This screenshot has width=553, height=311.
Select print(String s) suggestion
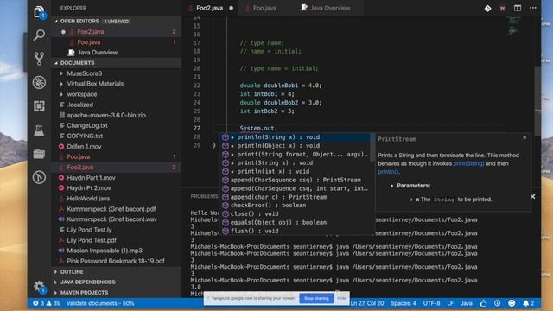click(296, 162)
